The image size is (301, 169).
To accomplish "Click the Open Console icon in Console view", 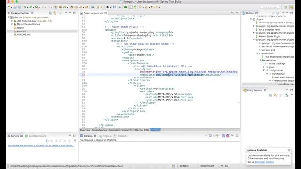I will tap(216, 136).
